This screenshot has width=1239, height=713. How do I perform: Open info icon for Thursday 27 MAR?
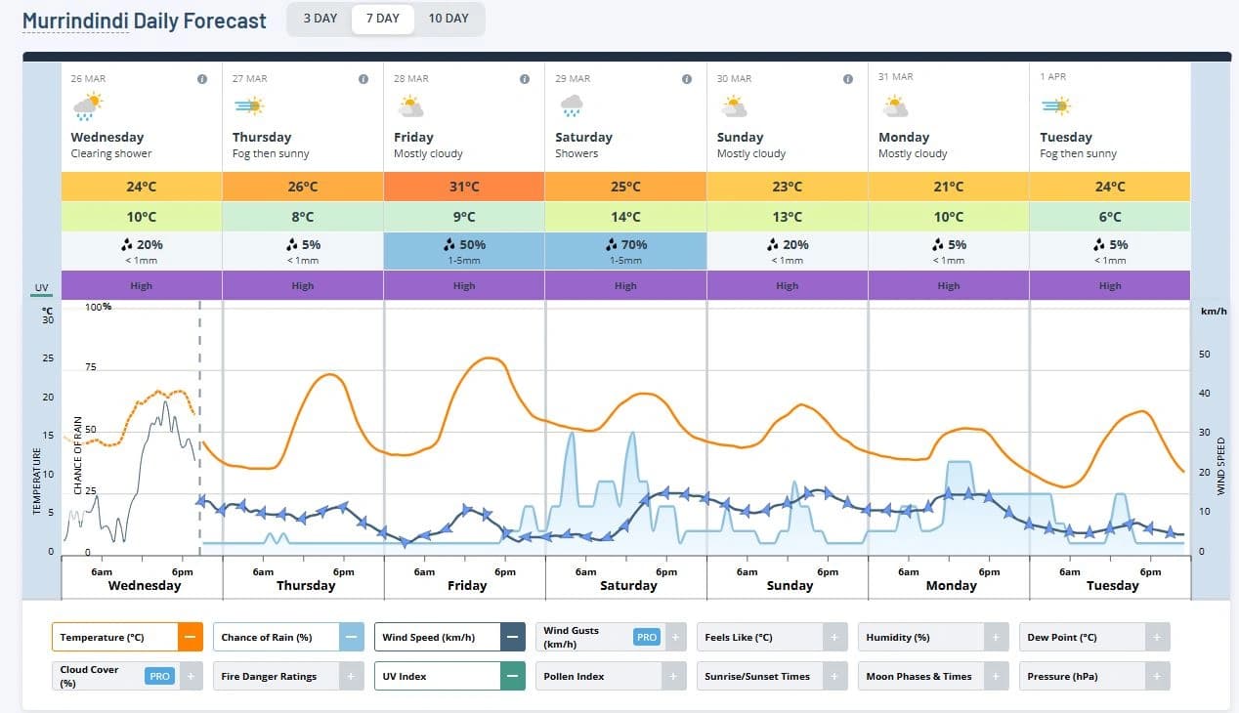point(363,79)
